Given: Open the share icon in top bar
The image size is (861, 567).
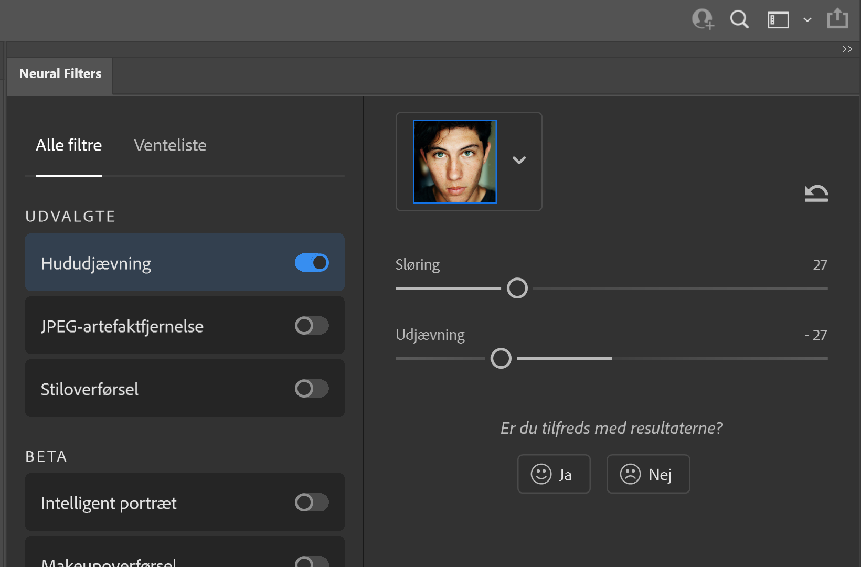Looking at the screenshot, I should click(x=838, y=18).
